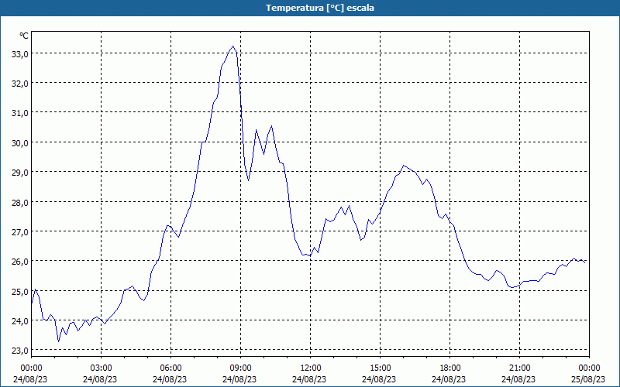Select the '28,0' y-axis value

tap(19, 203)
